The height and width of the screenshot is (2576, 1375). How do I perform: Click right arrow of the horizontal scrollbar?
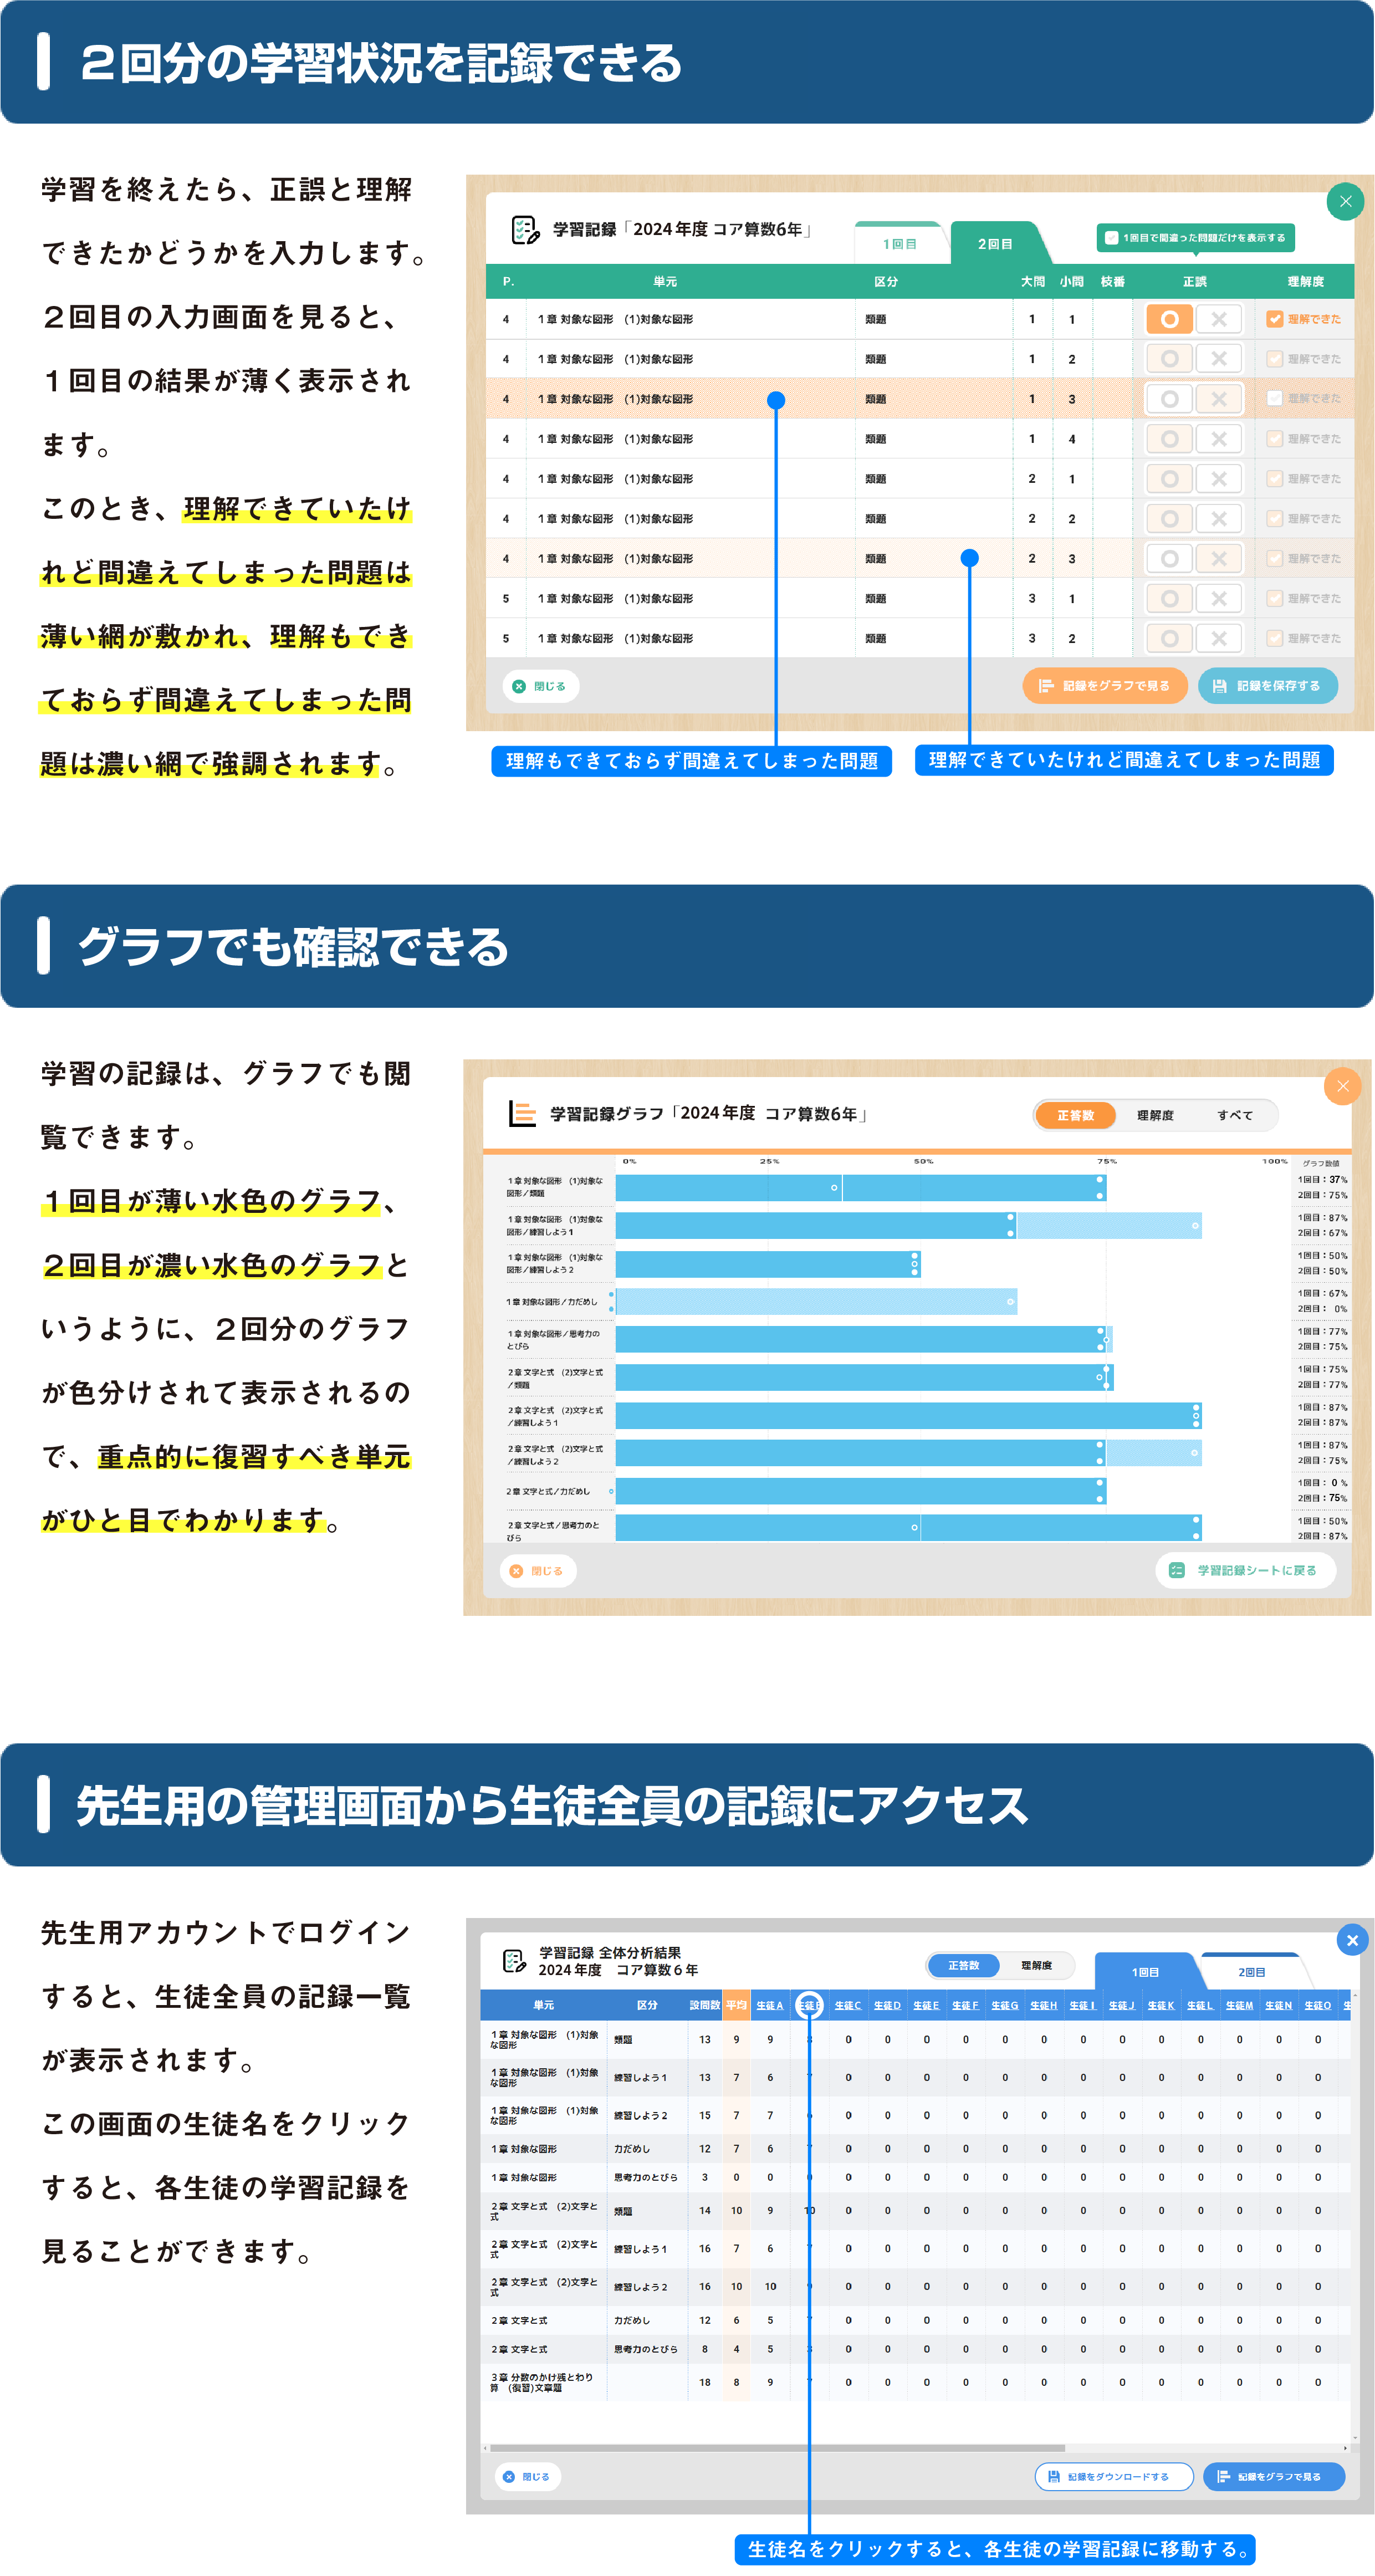pos(1345,2448)
